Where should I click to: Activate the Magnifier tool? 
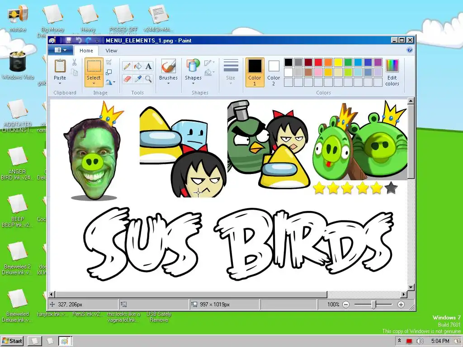(148, 79)
